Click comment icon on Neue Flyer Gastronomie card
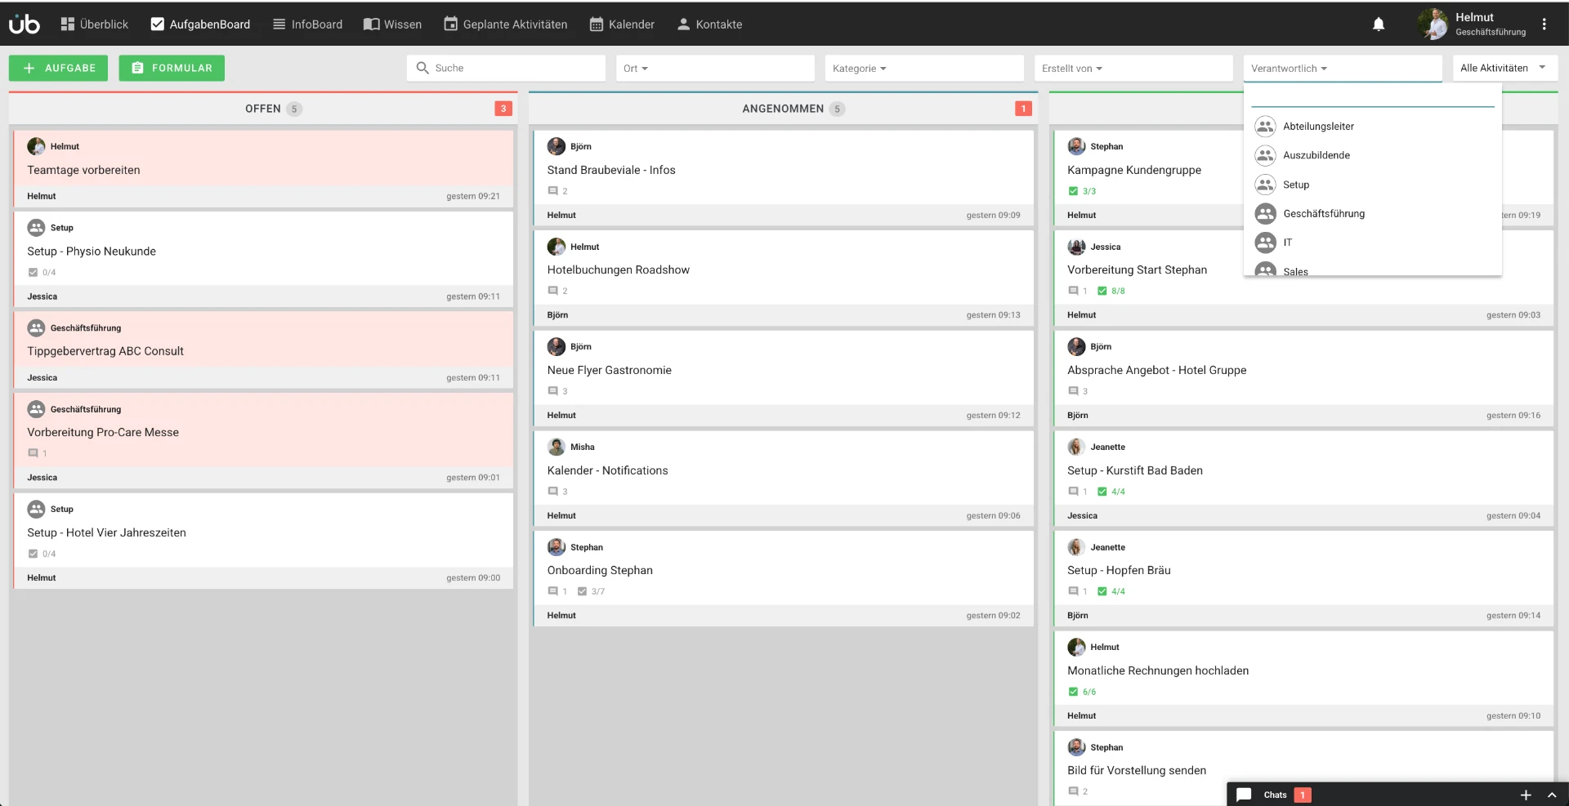 [553, 391]
